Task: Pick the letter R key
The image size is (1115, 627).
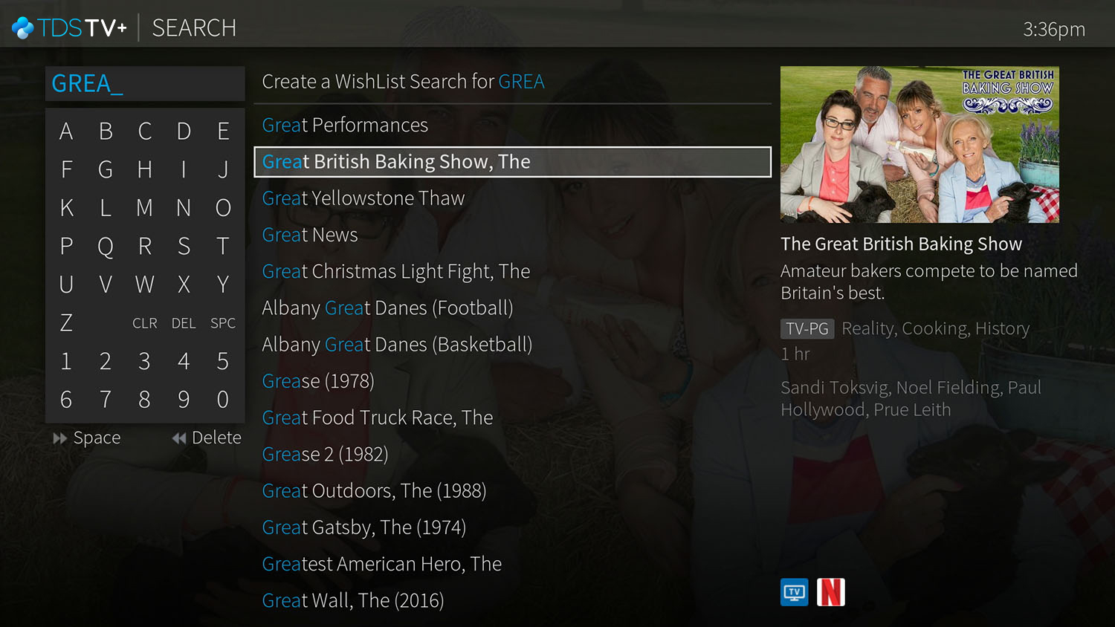Action: coord(145,247)
